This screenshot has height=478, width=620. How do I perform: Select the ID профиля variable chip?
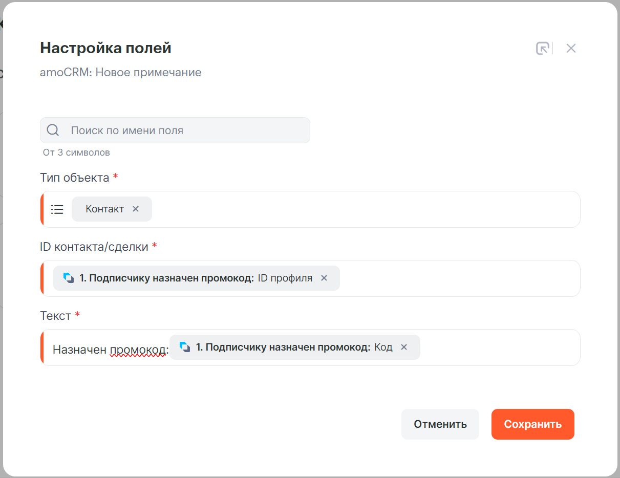(196, 278)
